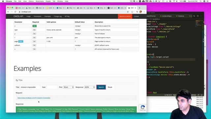Open the Window menu
Viewport: 211px width, 119px height.
(x=60, y=1)
